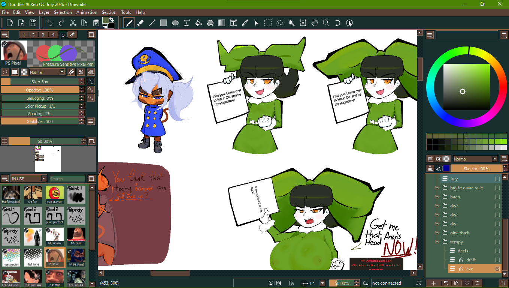Select the Gradient tool

(222, 23)
